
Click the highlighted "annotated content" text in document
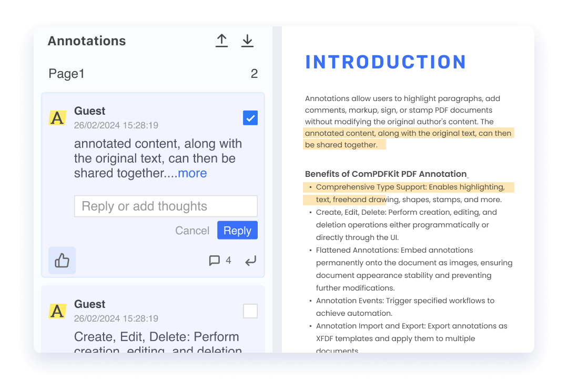click(408, 134)
